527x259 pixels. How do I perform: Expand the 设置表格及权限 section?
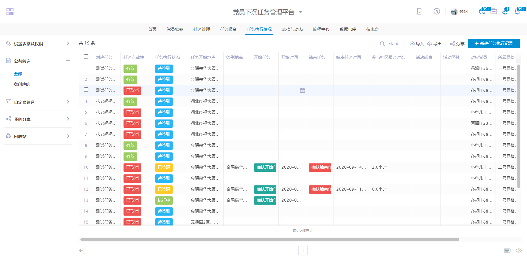[x=68, y=43]
